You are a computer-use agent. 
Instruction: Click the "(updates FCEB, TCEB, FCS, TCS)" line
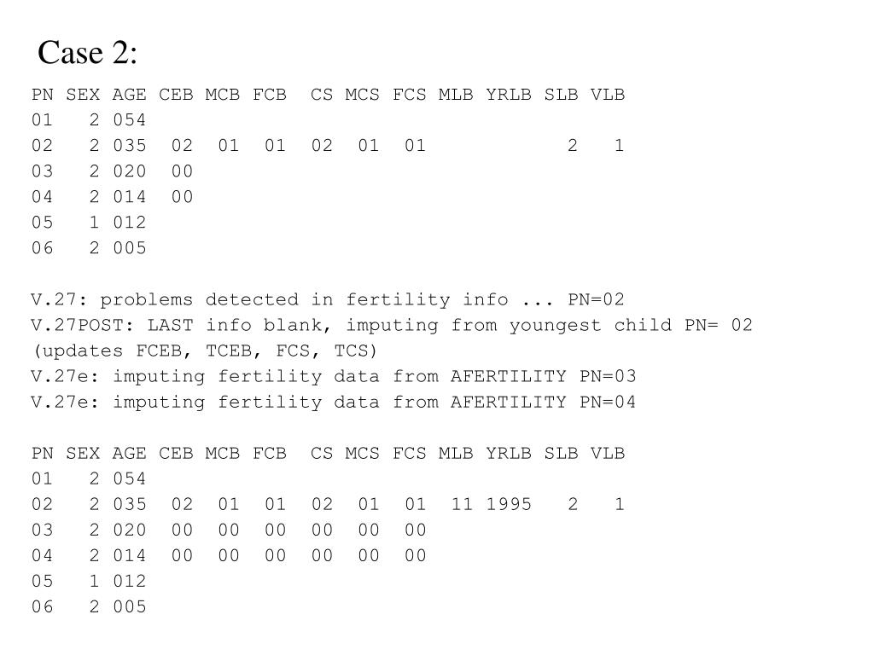tap(205, 351)
